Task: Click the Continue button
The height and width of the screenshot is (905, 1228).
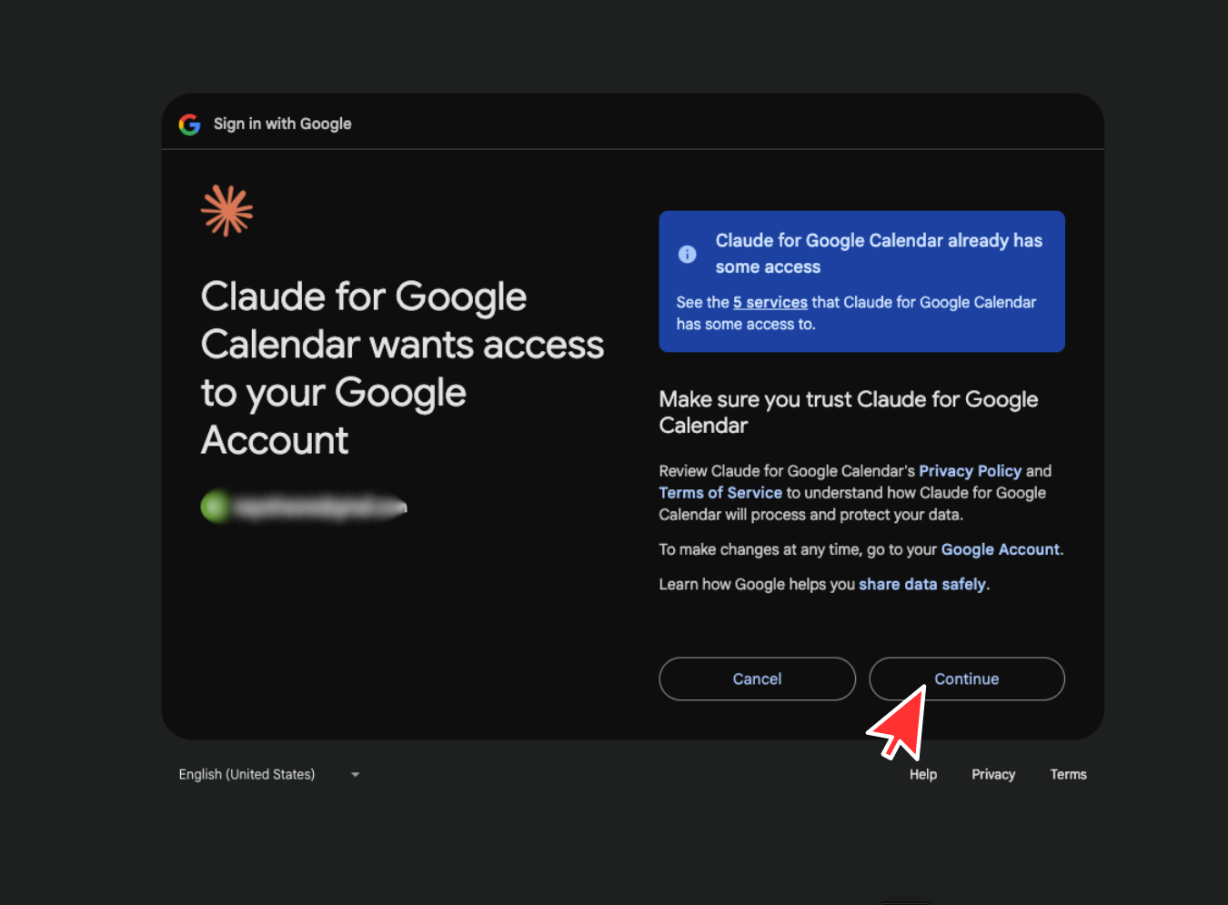Action: tap(967, 679)
